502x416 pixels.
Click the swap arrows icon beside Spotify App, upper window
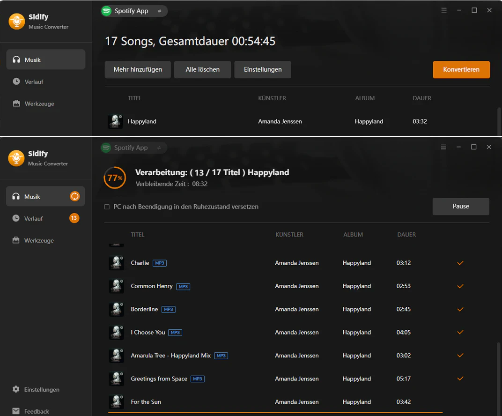(x=159, y=11)
